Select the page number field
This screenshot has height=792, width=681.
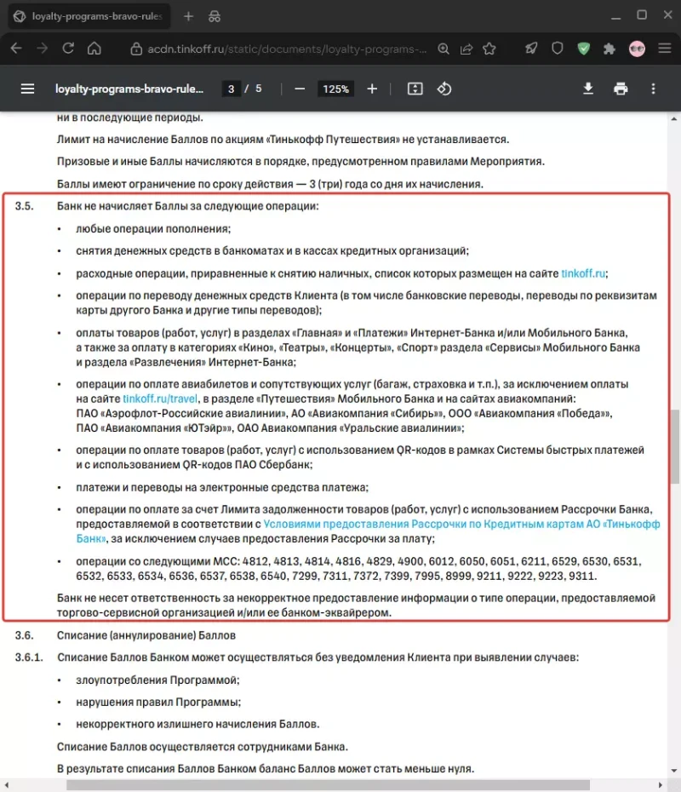(x=231, y=89)
